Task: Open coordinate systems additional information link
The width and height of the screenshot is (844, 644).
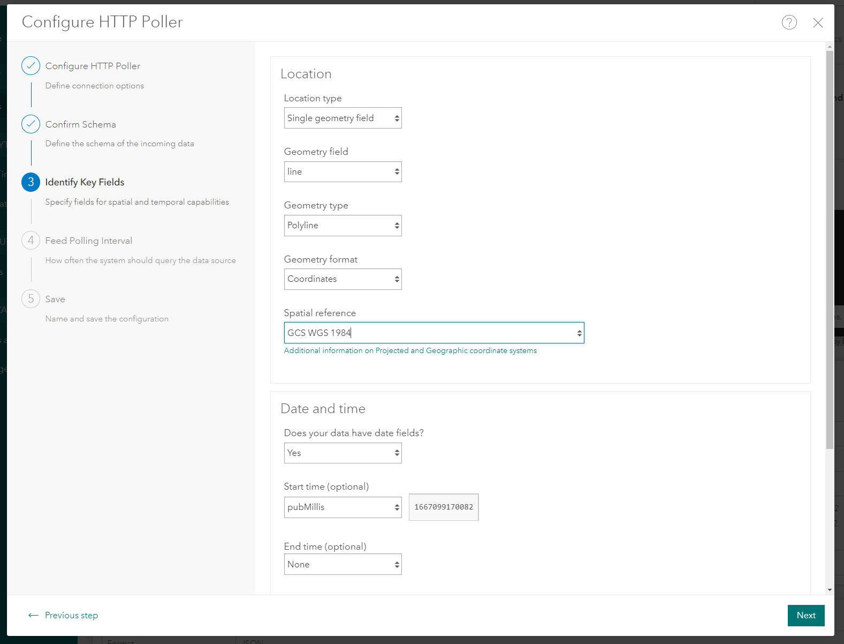Action: coord(410,350)
